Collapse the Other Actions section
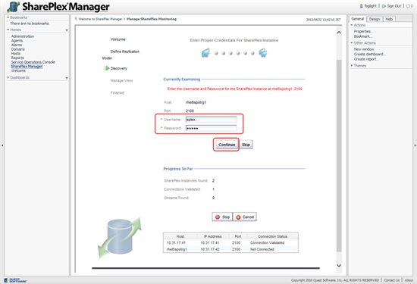 pyautogui.click(x=352, y=42)
